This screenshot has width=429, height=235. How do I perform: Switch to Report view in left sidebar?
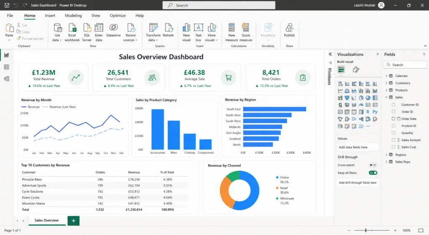point(7,55)
